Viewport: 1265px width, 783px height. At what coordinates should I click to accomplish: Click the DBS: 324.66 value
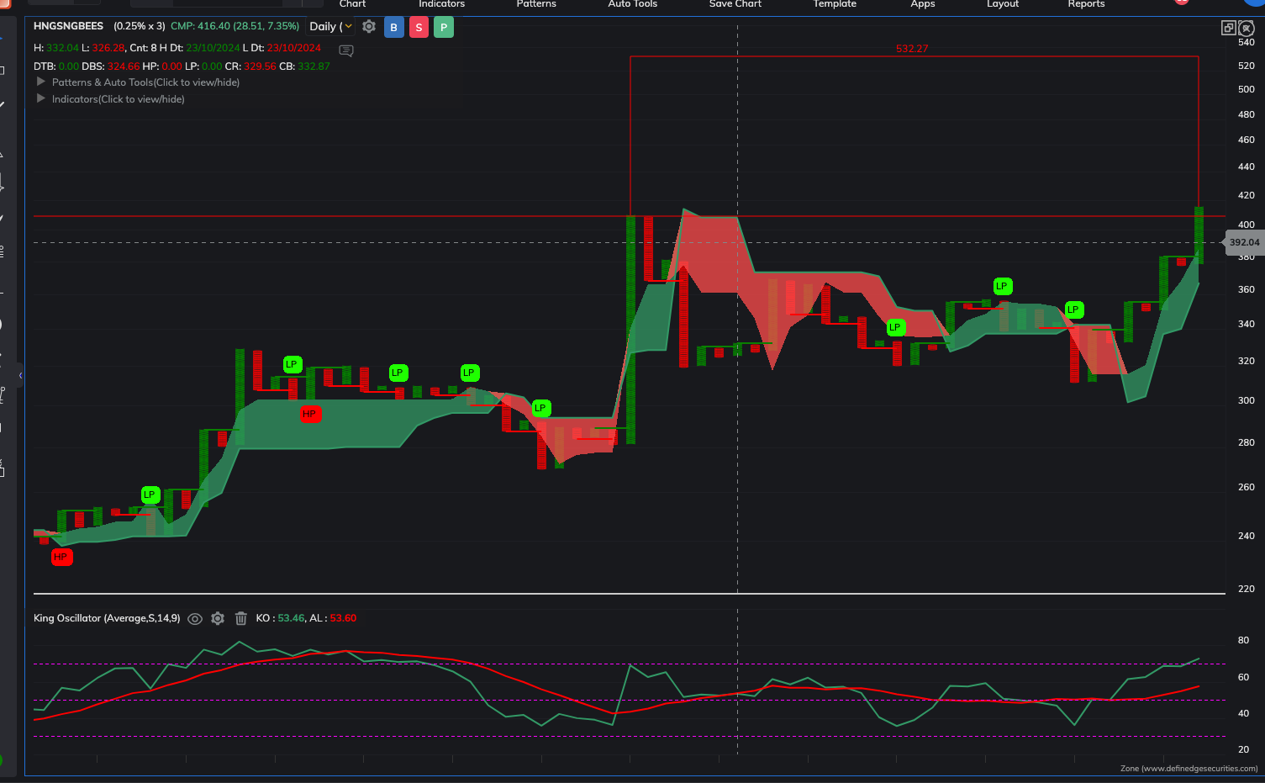[x=110, y=66]
